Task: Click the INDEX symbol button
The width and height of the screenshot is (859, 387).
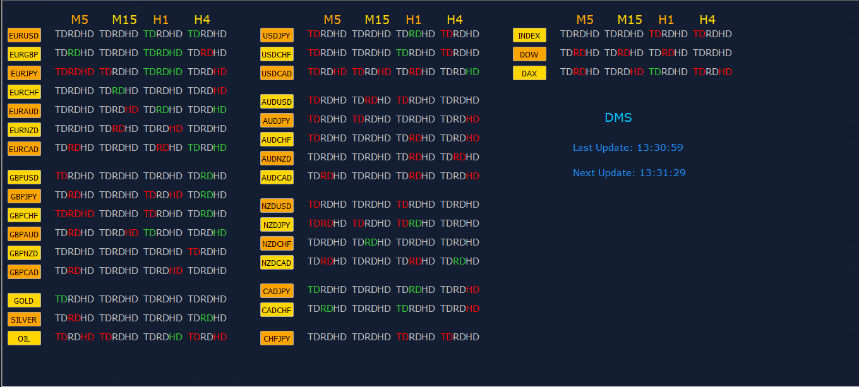Action: [x=529, y=35]
